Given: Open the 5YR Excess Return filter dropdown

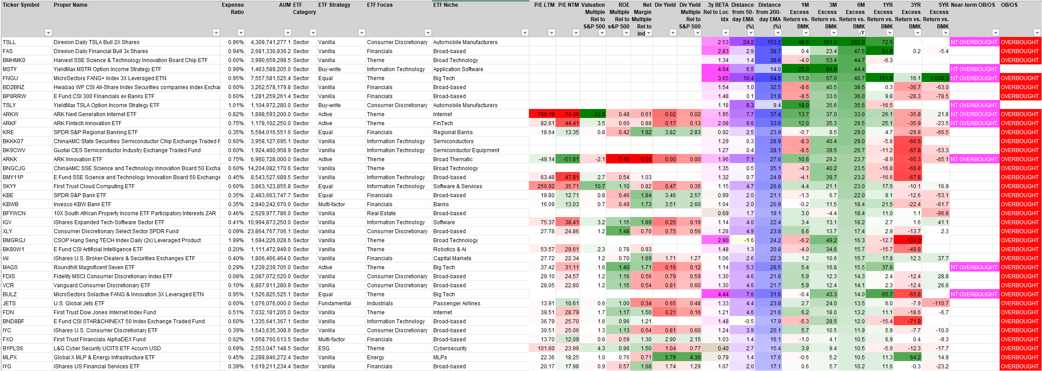Looking at the screenshot, I should point(946,33).
